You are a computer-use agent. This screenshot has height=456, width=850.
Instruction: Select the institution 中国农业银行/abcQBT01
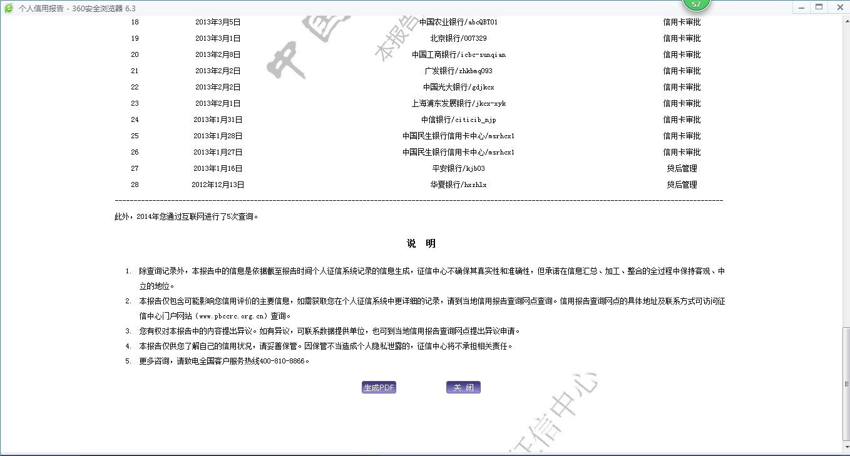click(459, 22)
